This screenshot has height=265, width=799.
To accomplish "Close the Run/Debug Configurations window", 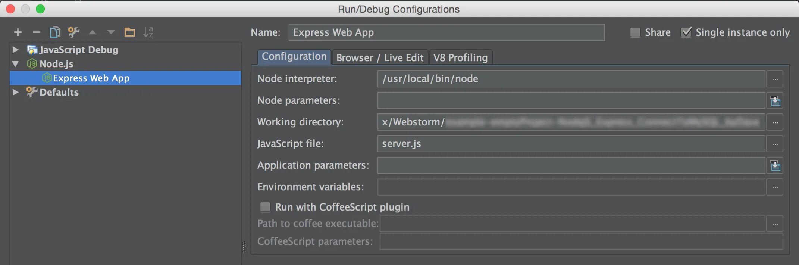I will coord(10,9).
